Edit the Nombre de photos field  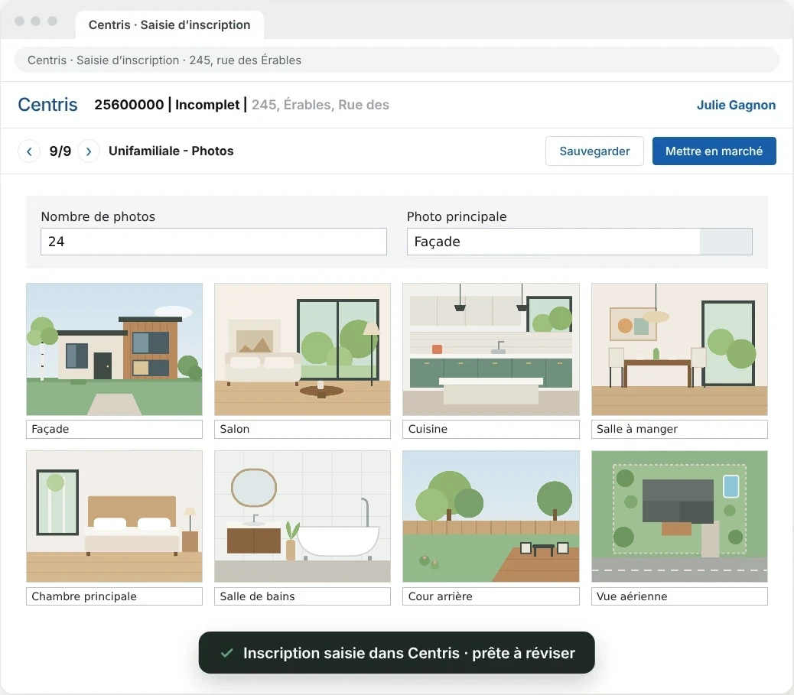[x=213, y=242]
